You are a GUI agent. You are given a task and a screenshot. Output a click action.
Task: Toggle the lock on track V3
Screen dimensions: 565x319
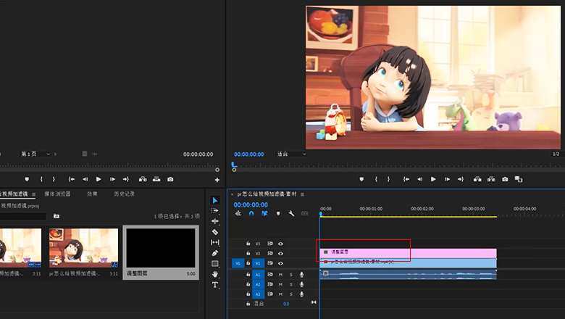coord(248,244)
